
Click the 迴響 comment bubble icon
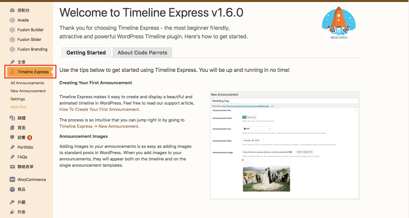tap(12, 138)
